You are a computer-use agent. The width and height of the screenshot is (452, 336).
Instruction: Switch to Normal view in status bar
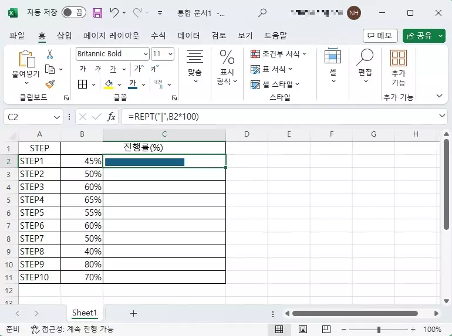pos(279,329)
